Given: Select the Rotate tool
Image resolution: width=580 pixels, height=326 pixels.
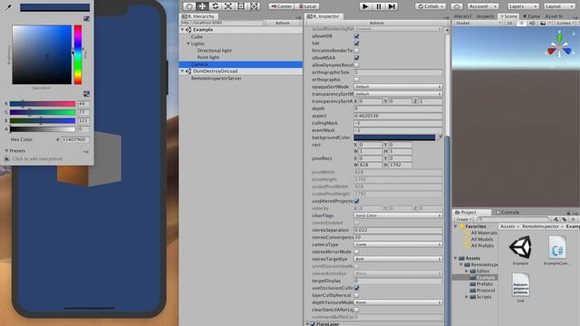Looking at the screenshot, I should click(x=215, y=6).
